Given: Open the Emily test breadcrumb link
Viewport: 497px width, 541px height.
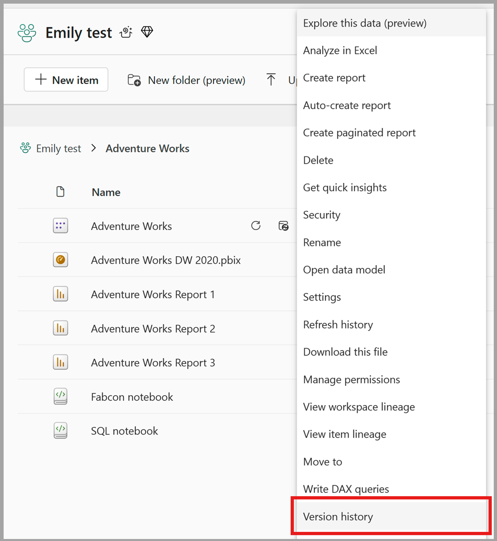Looking at the screenshot, I should tap(58, 148).
